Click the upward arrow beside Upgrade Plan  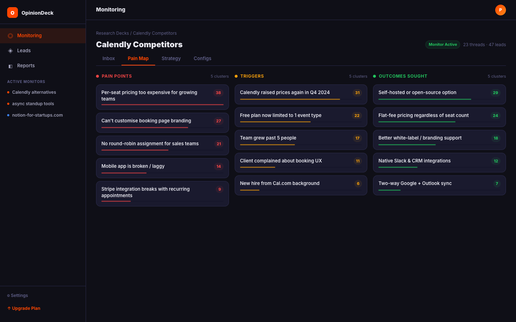coord(8,308)
